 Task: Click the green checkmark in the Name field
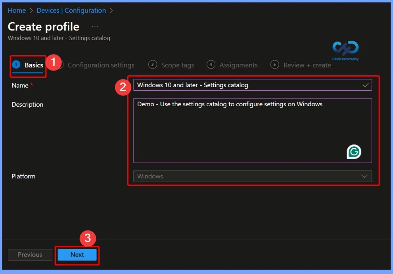(366, 85)
